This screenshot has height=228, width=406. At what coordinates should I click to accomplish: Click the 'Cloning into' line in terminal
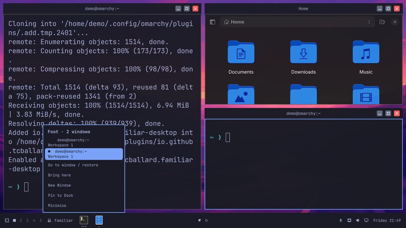click(100, 24)
